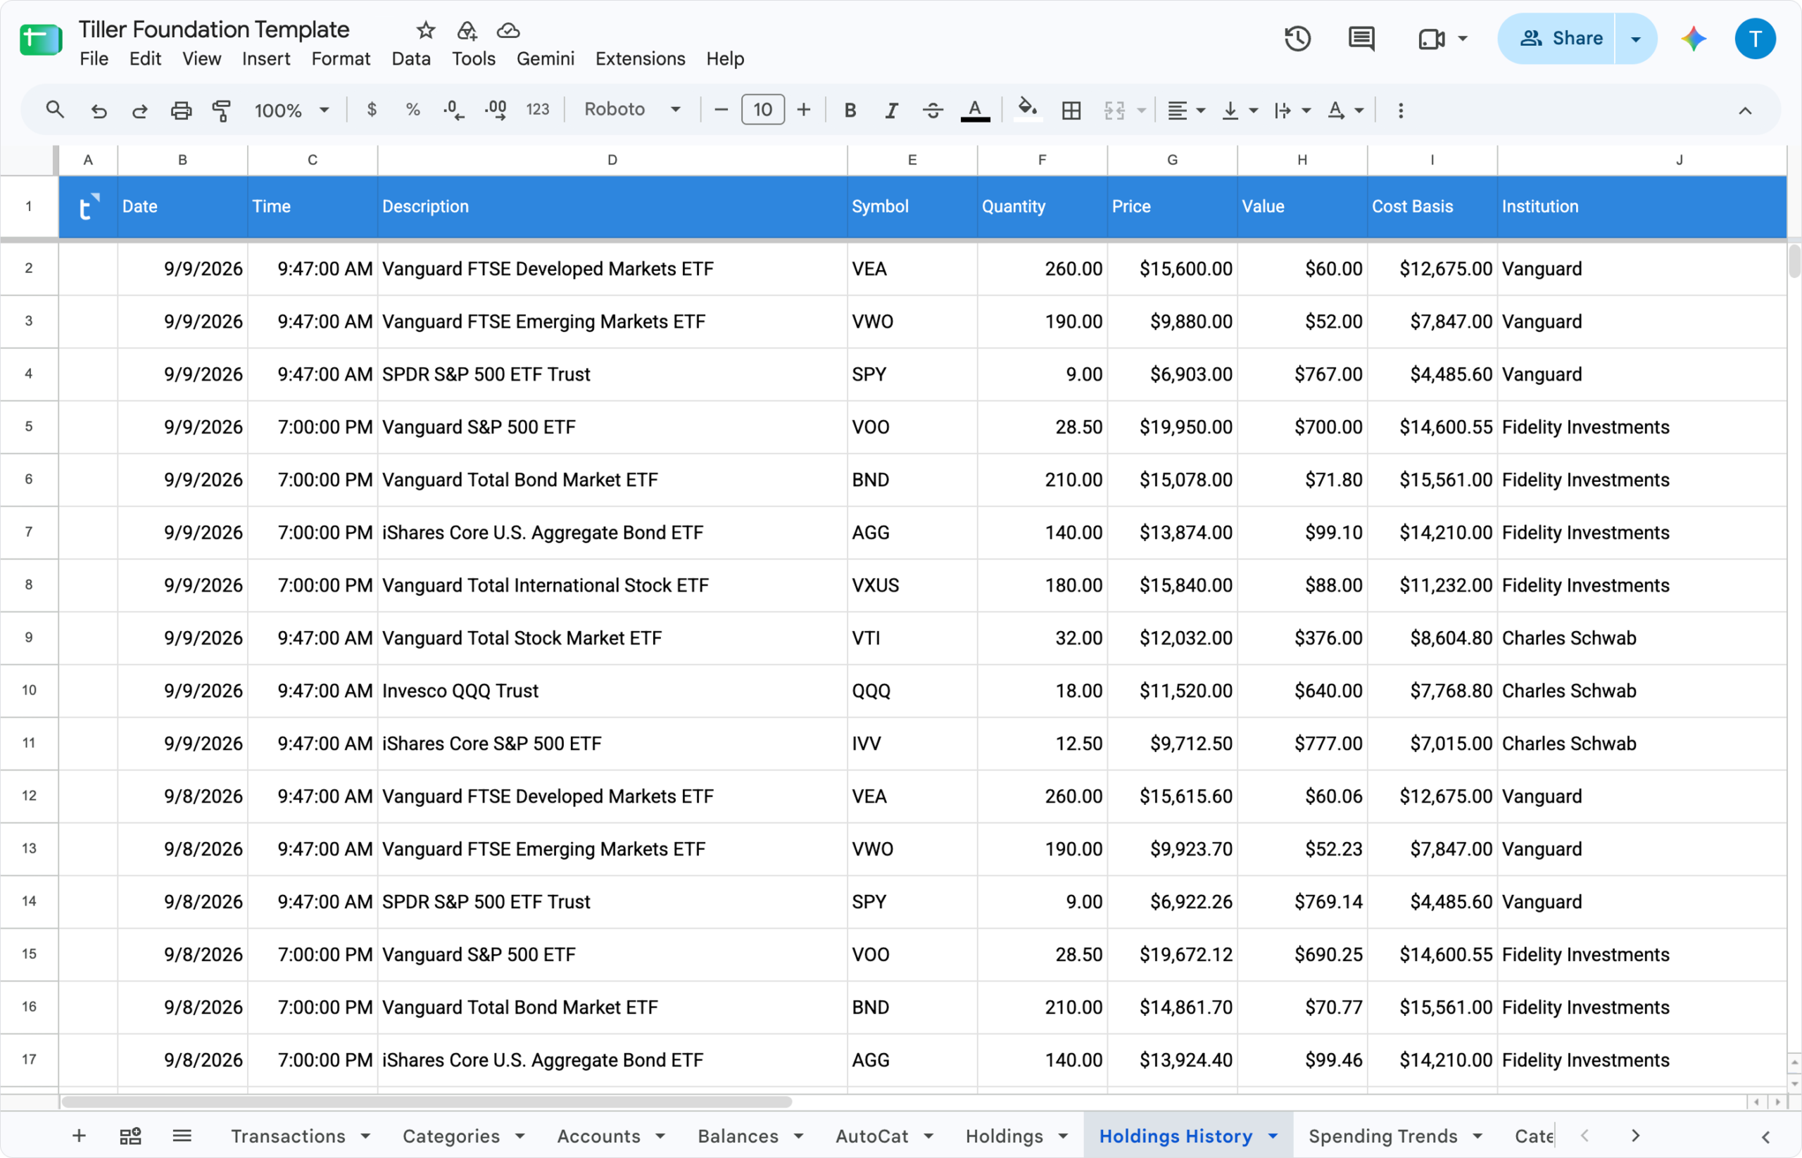
Task: Switch to the Spending Trends sheet tab
Action: pos(1383,1135)
